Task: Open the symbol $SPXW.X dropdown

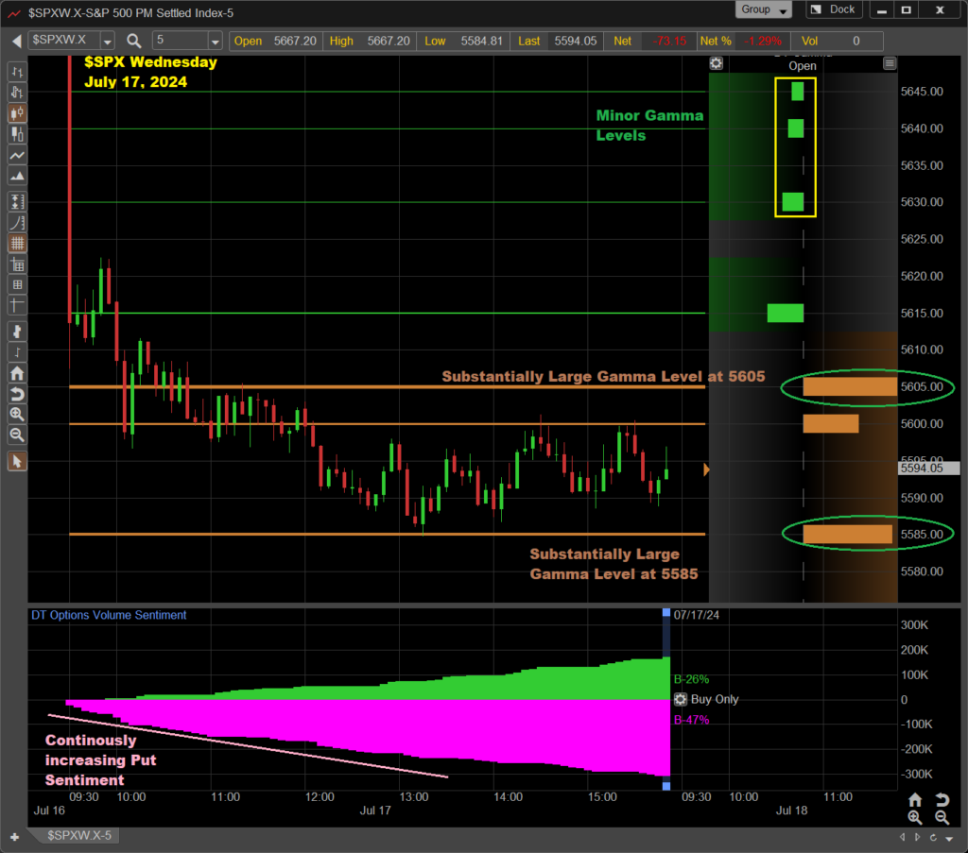Action: [x=107, y=42]
